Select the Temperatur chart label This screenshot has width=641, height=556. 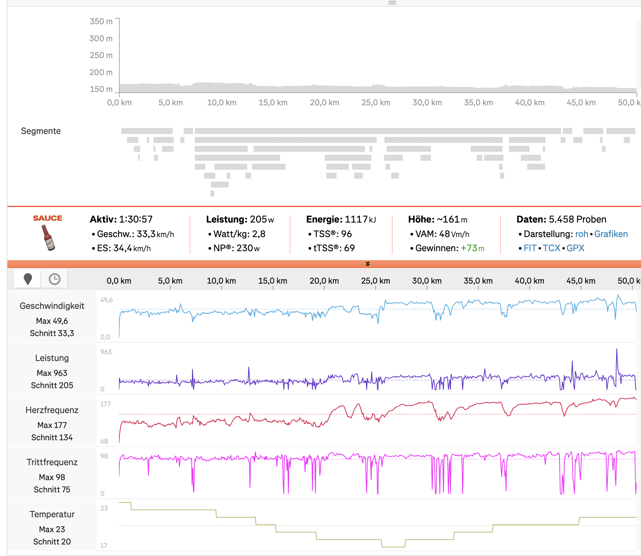52,514
